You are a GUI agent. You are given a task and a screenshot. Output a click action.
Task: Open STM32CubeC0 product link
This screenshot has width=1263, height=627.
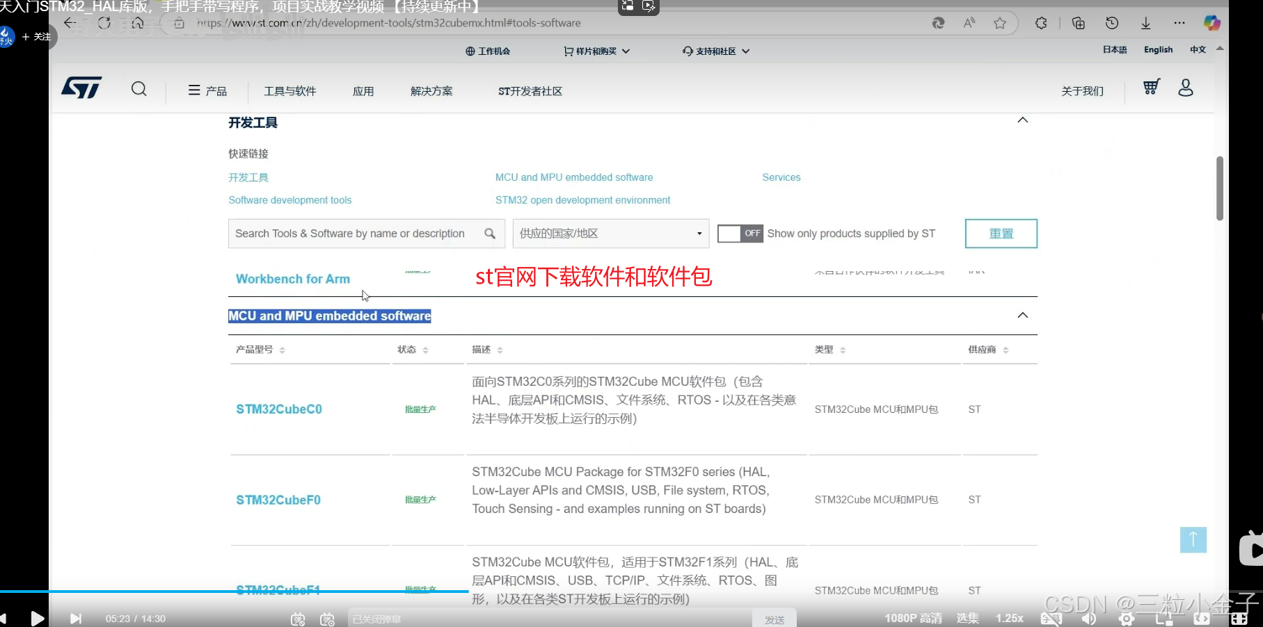(x=279, y=409)
